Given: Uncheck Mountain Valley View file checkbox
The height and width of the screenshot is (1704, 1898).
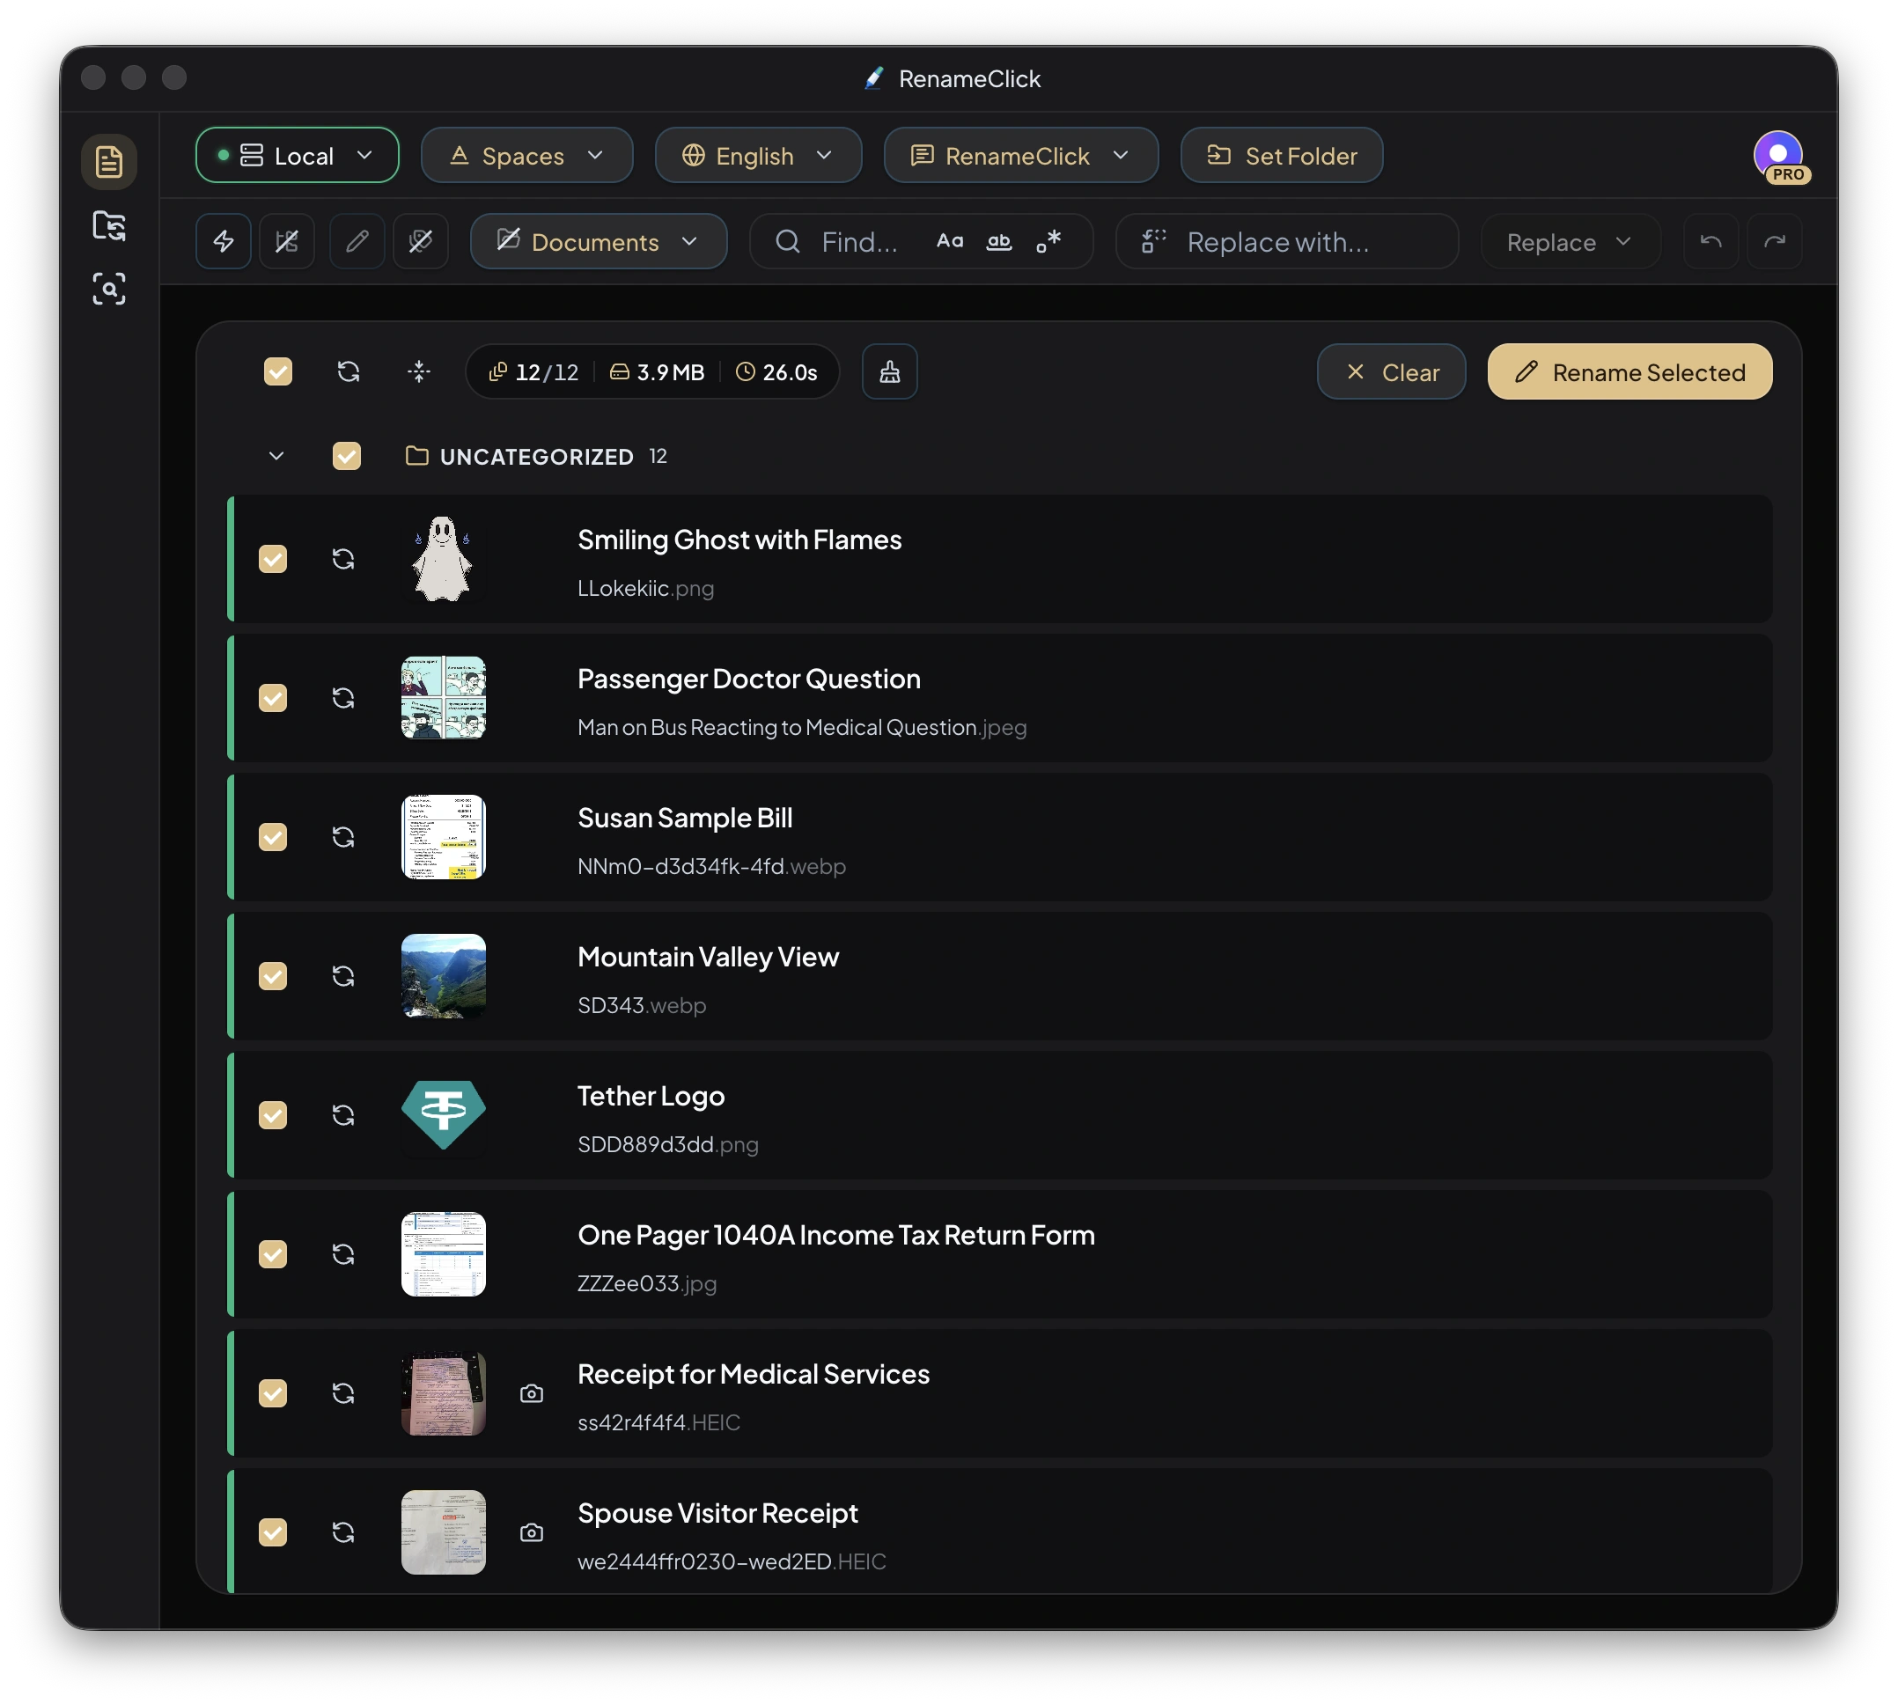Looking at the screenshot, I should click(273, 975).
